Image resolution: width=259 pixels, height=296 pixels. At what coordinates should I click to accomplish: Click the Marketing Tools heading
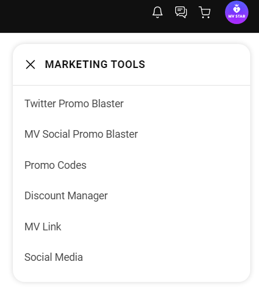pos(95,64)
